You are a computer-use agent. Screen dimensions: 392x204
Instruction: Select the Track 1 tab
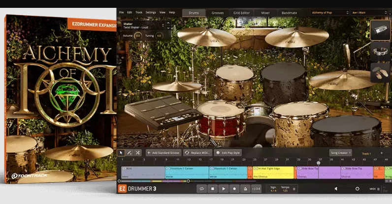coord(366,153)
